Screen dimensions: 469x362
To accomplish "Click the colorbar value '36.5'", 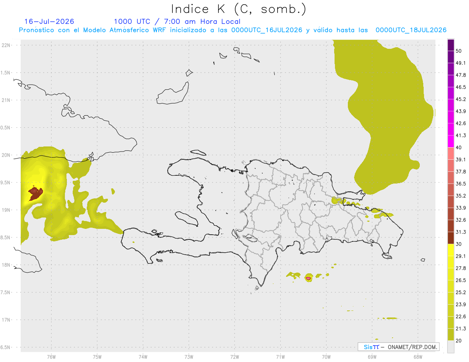I will click(x=461, y=184).
